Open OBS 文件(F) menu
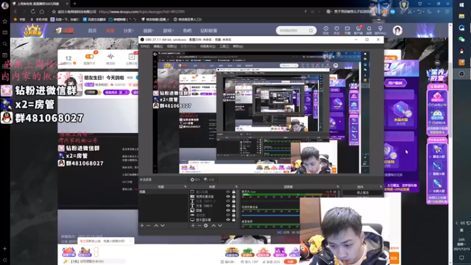Screen dimensions: 471x265 [x=145, y=47]
